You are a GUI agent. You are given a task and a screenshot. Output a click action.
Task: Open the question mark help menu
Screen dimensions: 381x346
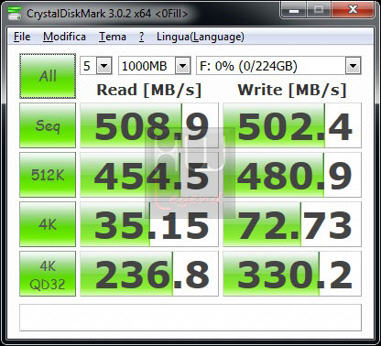141,37
